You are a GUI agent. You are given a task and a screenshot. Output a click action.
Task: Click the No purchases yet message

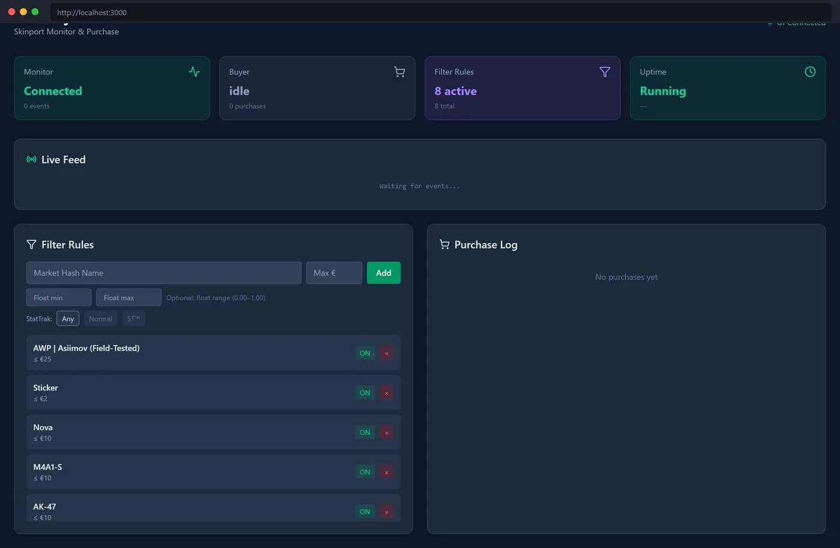[626, 277]
